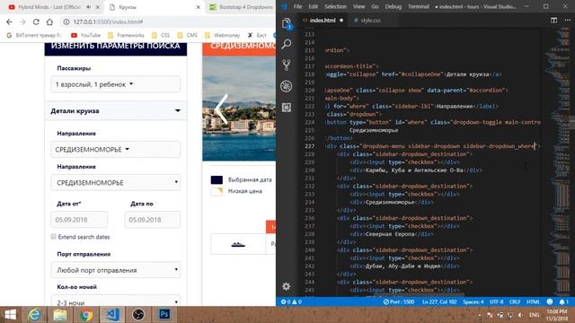Switch to the index.html editor tab

click(323, 20)
